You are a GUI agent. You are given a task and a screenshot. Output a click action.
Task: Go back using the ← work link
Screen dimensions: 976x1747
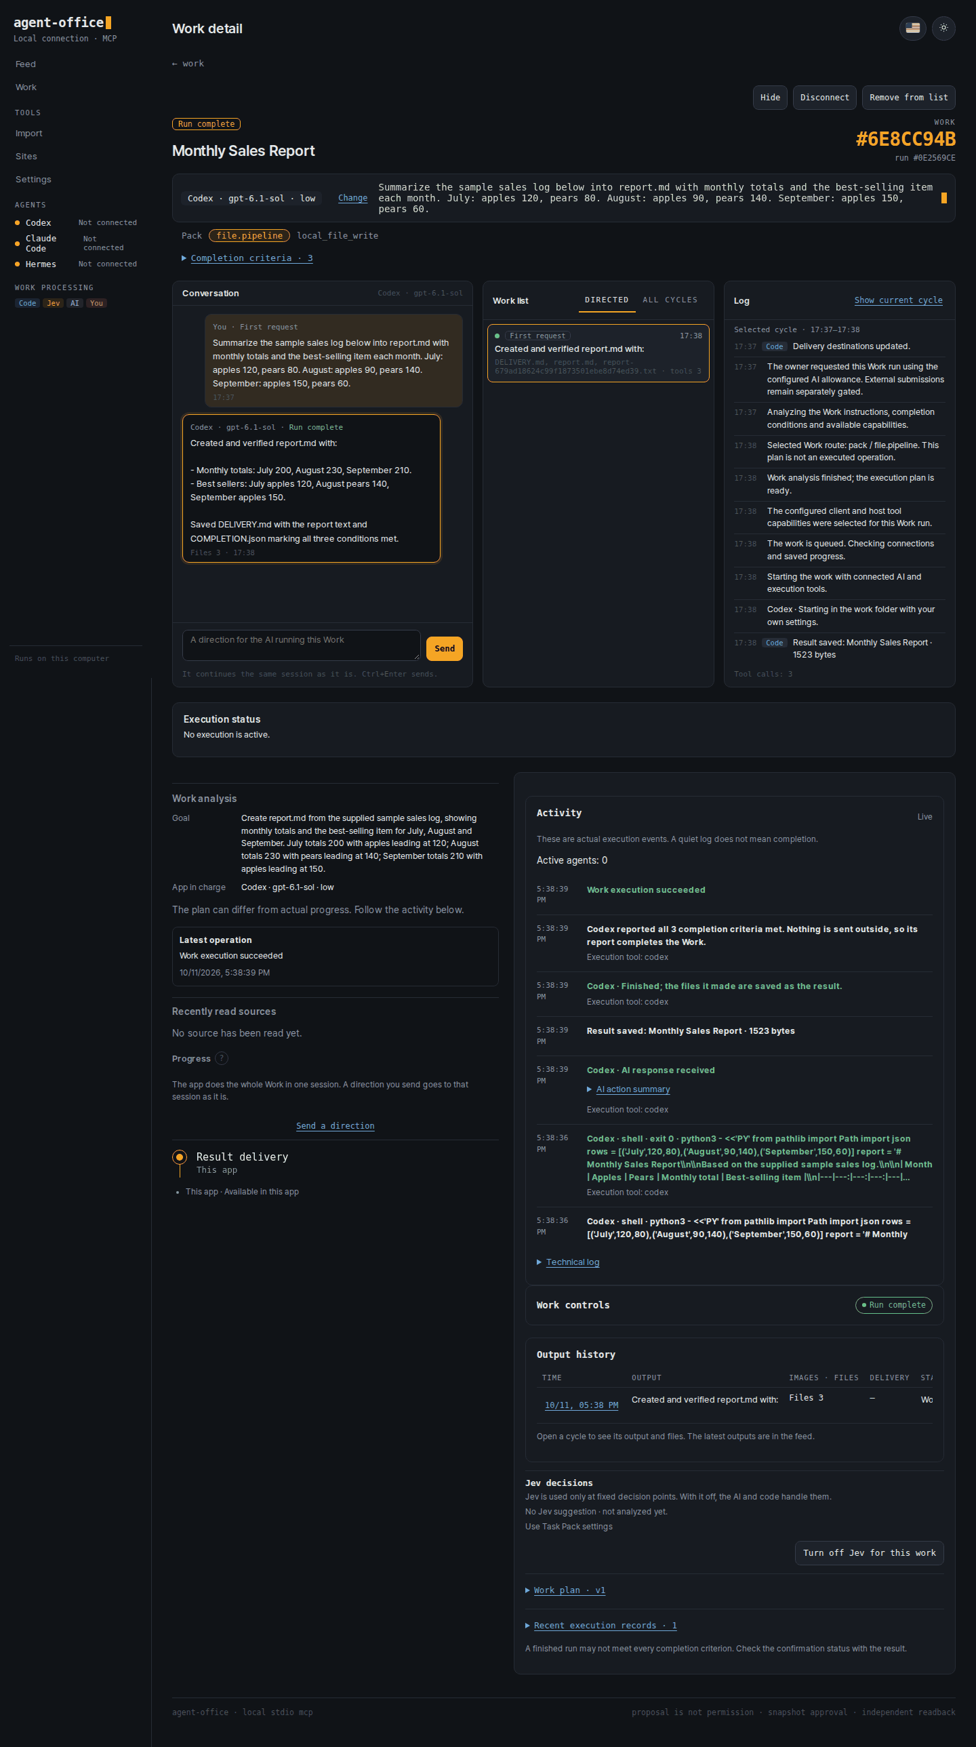coord(188,63)
